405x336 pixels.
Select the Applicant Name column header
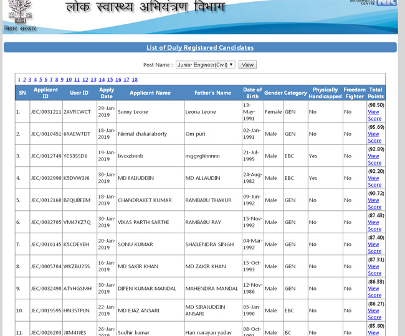click(x=150, y=93)
